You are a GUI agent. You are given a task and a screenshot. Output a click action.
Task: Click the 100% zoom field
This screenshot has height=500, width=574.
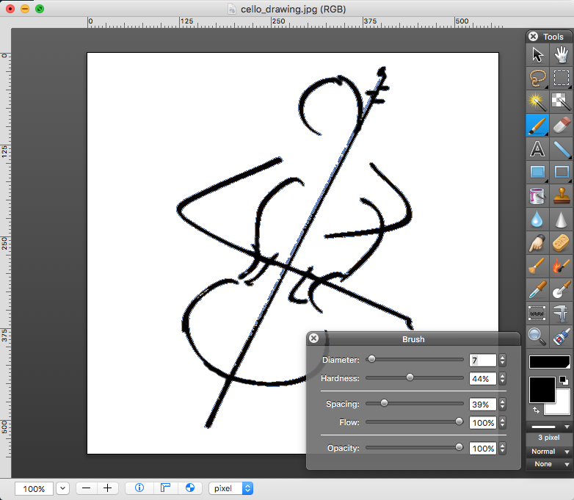(34, 489)
